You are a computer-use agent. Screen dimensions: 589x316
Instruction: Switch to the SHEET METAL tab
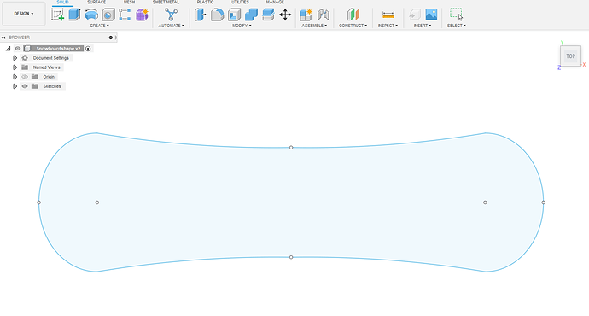pyautogui.click(x=166, y=3)
